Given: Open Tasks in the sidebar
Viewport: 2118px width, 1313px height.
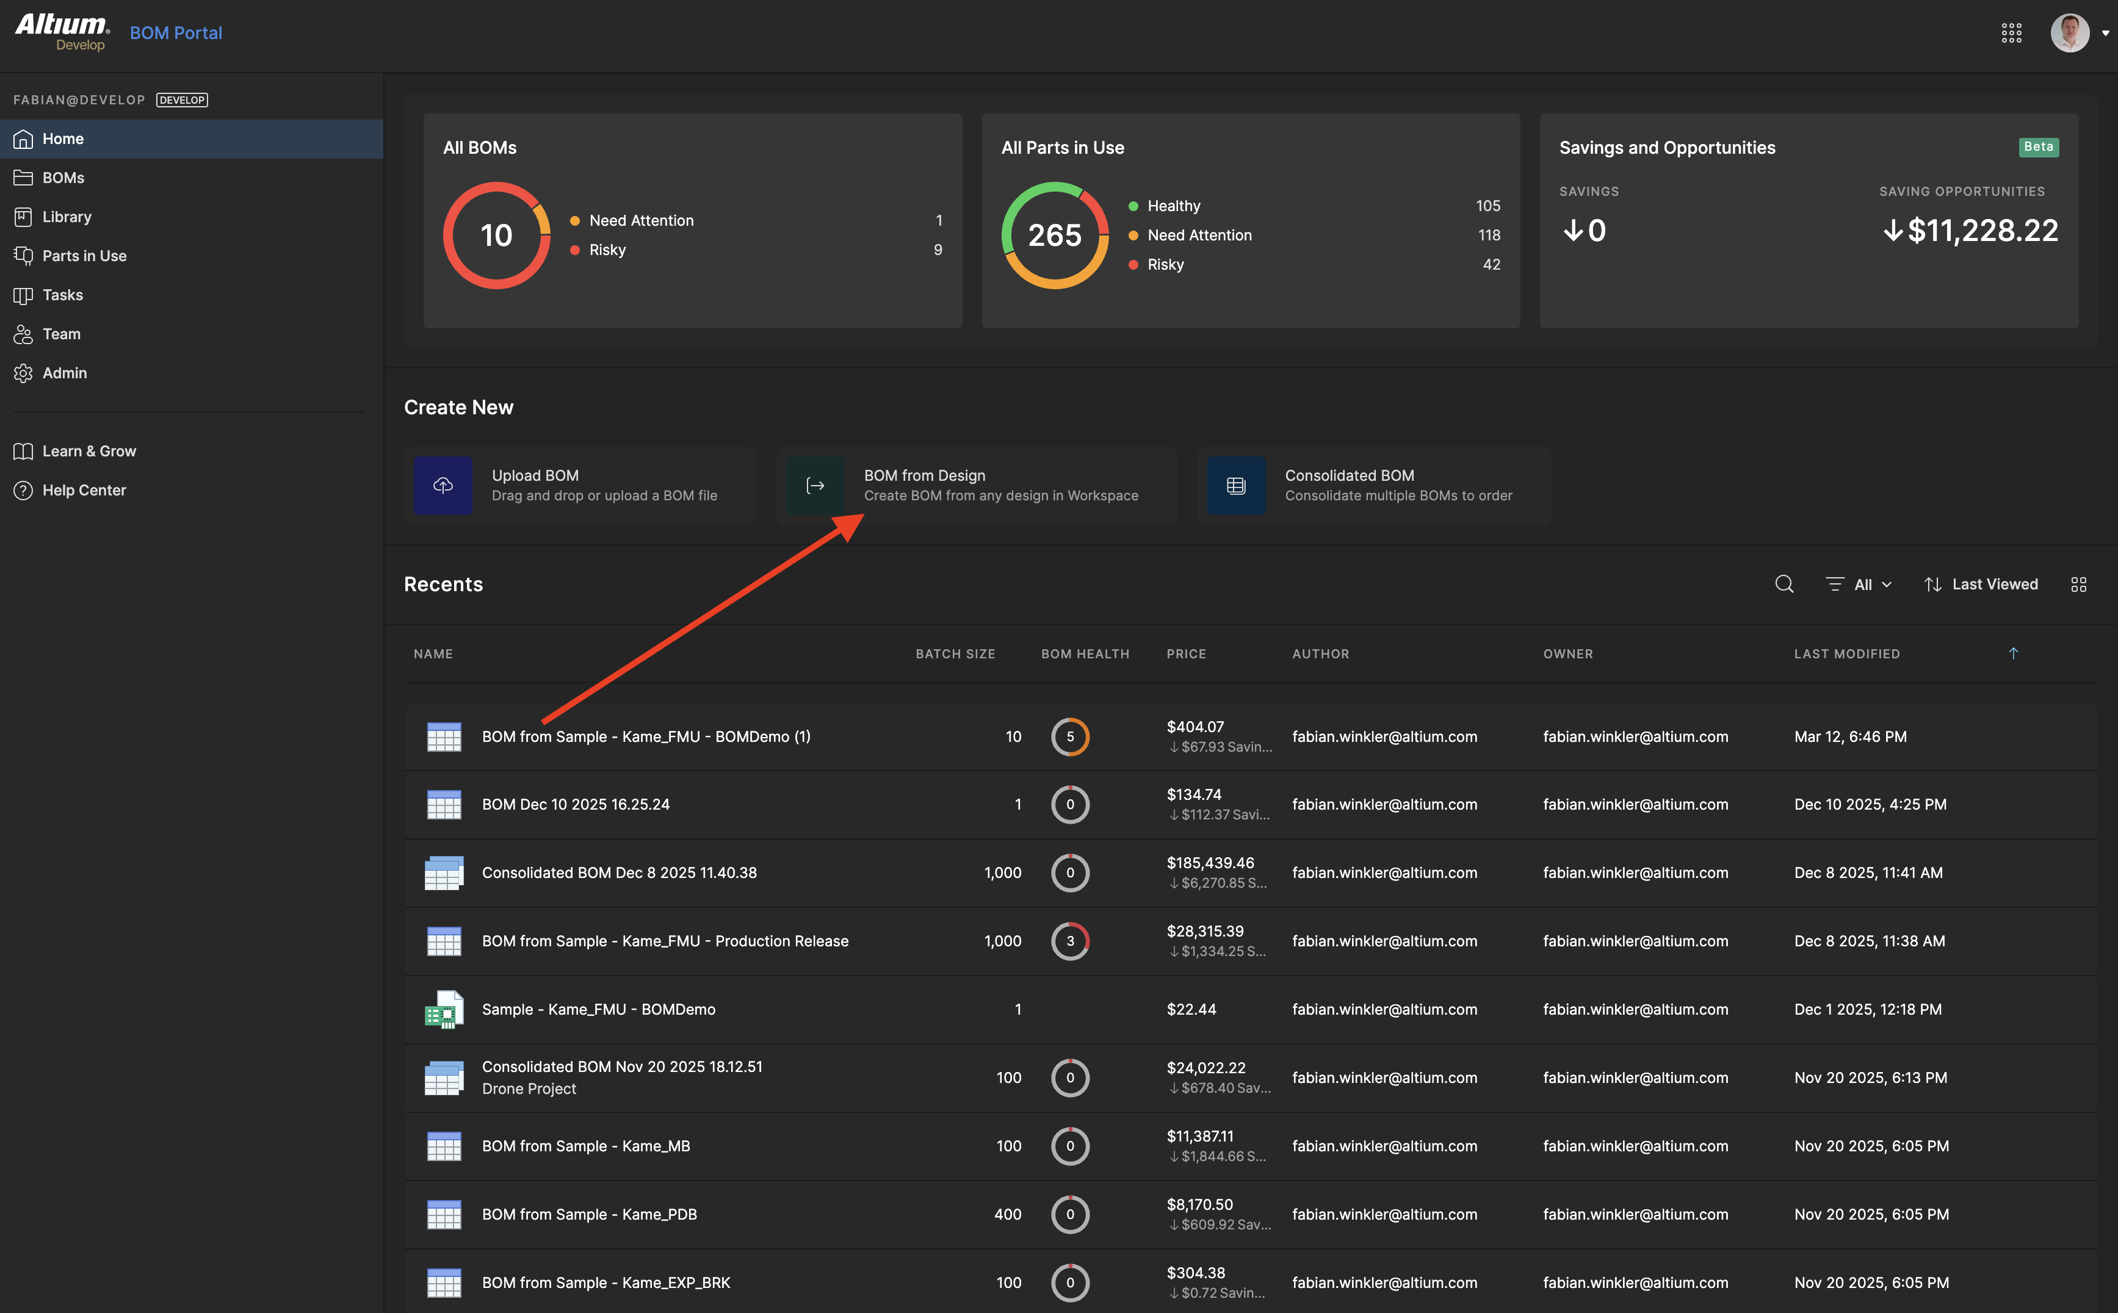Looking at the screenshot, I should coord(191,295).
